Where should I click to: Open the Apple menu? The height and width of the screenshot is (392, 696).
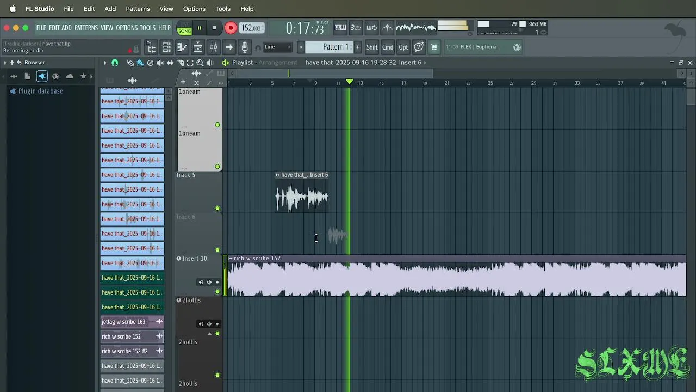[13, 9]
